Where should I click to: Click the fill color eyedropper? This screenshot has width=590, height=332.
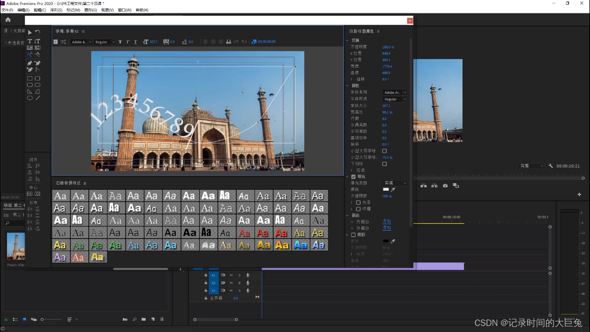tap(393, 190)
